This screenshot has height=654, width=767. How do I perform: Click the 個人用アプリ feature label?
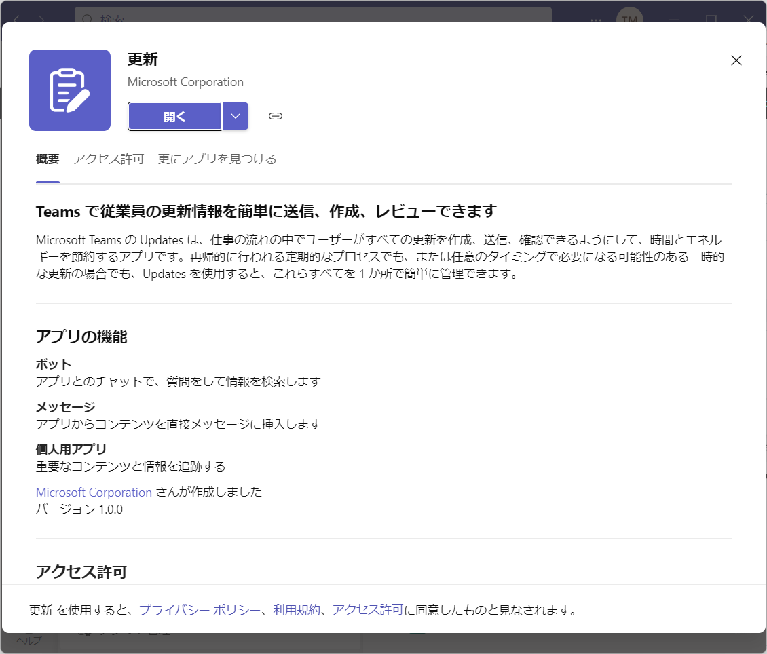tap(71, 449)
